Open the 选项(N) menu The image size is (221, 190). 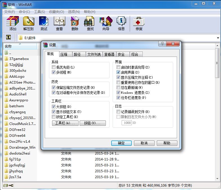click(74, 12)
